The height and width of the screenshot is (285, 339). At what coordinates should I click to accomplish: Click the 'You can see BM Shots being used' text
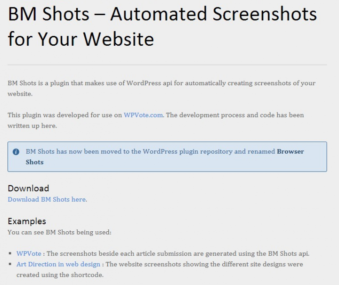pos(59,232)
